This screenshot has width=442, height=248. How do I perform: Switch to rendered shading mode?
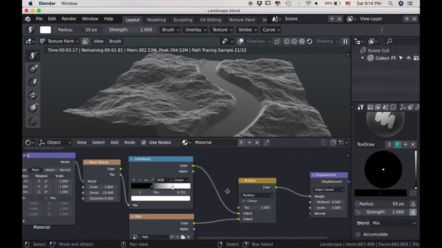[309, 41]
